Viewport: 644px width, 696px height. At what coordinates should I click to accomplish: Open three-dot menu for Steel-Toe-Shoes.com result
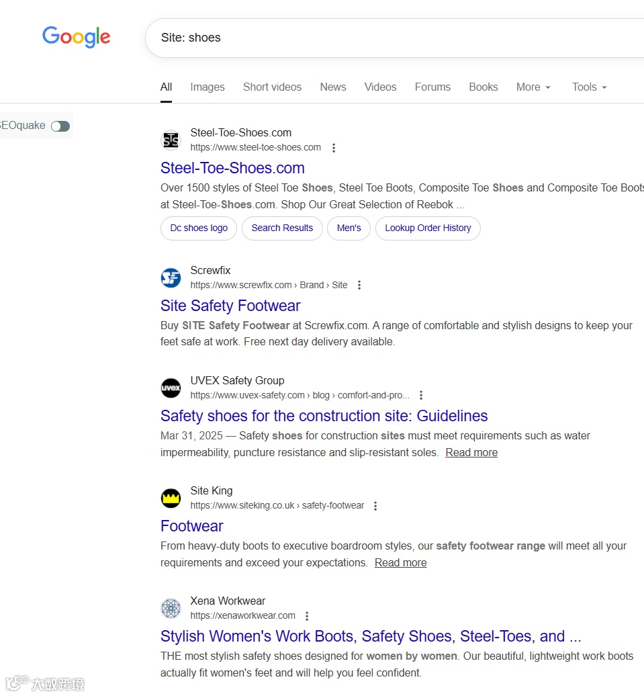[x=334, y=148]
